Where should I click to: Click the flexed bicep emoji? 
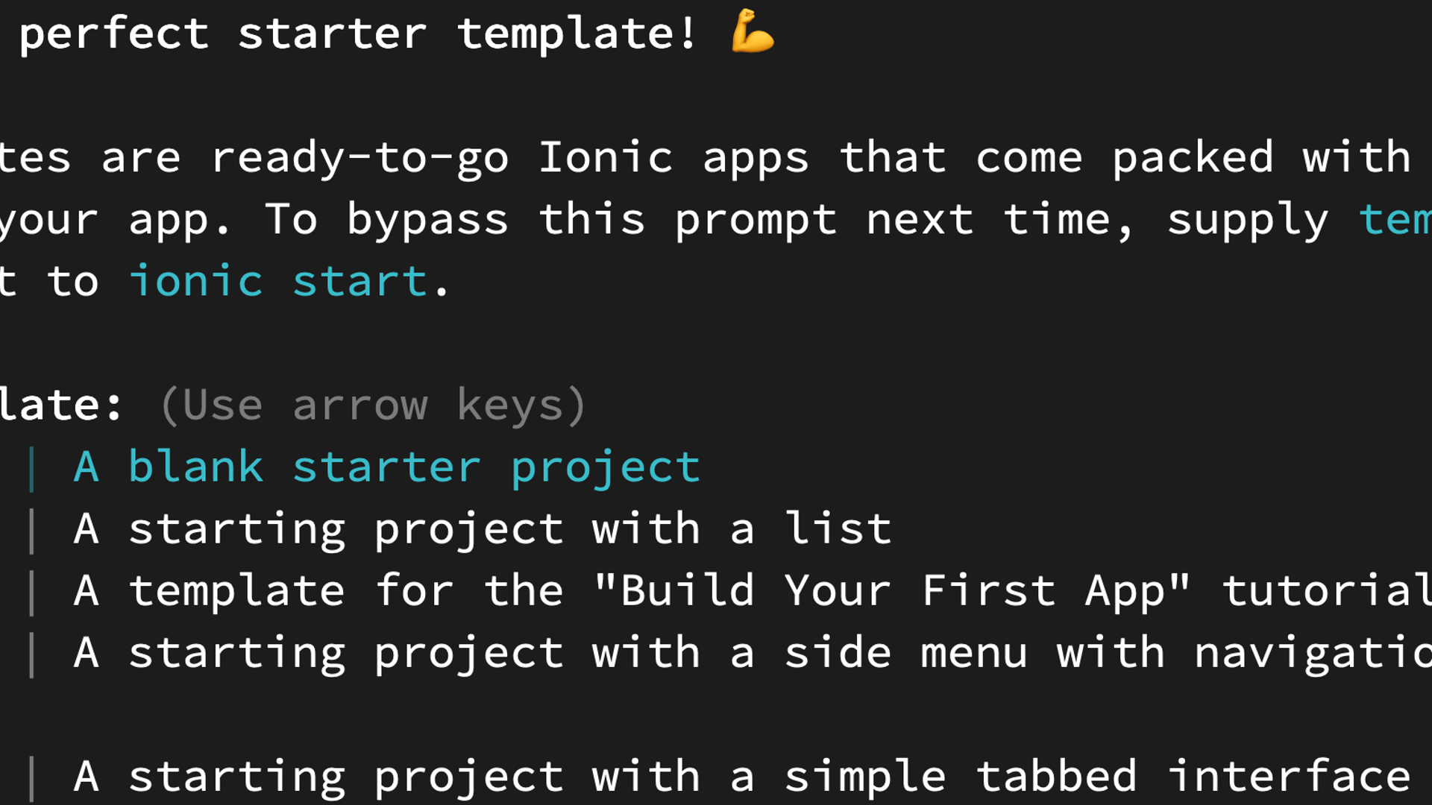pyautogui.click(x=753, y=31)
